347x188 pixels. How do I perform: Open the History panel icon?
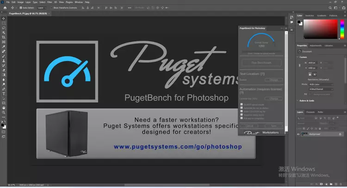tap(291, 17)
